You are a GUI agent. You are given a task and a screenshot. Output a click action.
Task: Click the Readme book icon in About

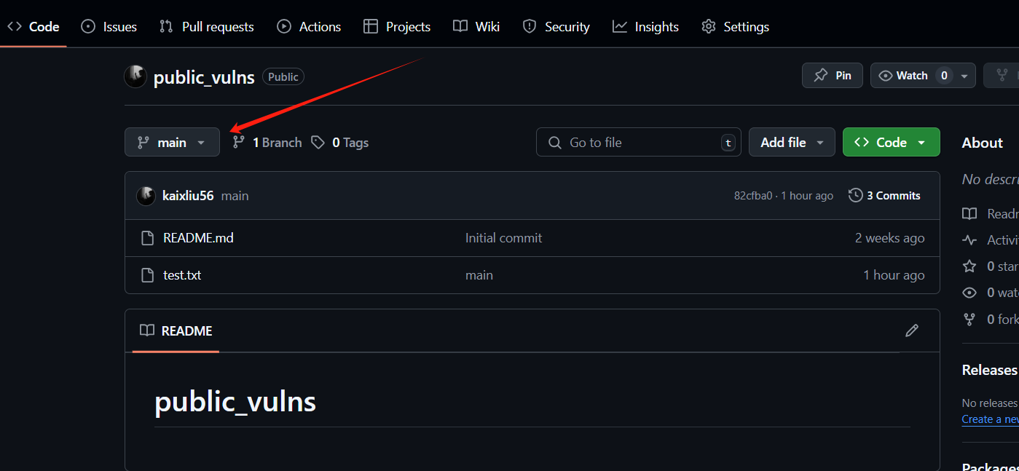click(969, 214)
